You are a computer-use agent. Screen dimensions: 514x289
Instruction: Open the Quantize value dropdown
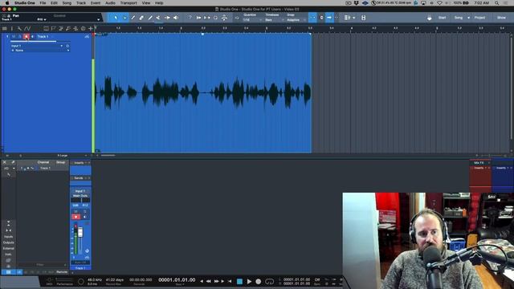pos(252,20)
